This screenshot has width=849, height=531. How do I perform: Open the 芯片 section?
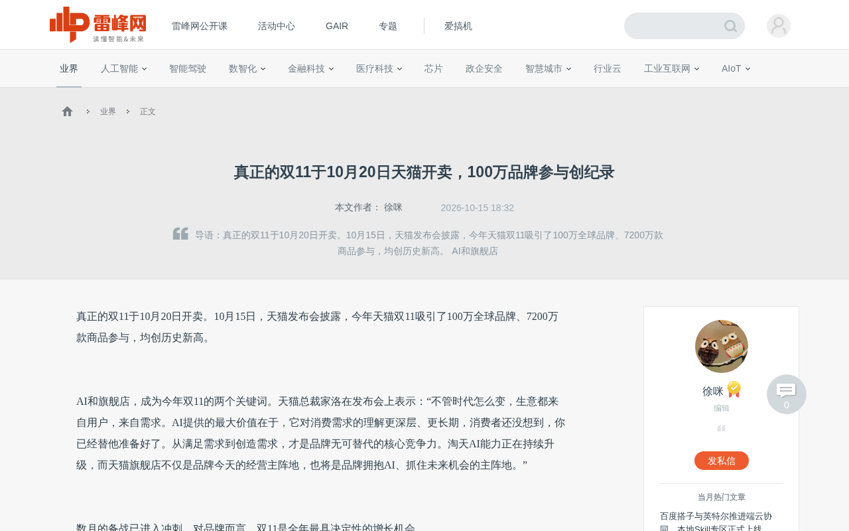pyautogui.click(x=434, y=68)
